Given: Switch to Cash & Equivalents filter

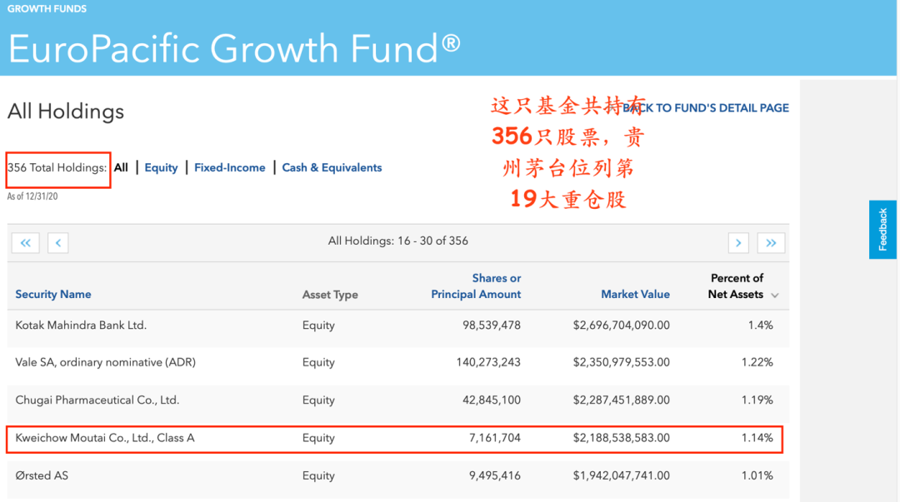Looking at the screenshot, I should (332, 167).
